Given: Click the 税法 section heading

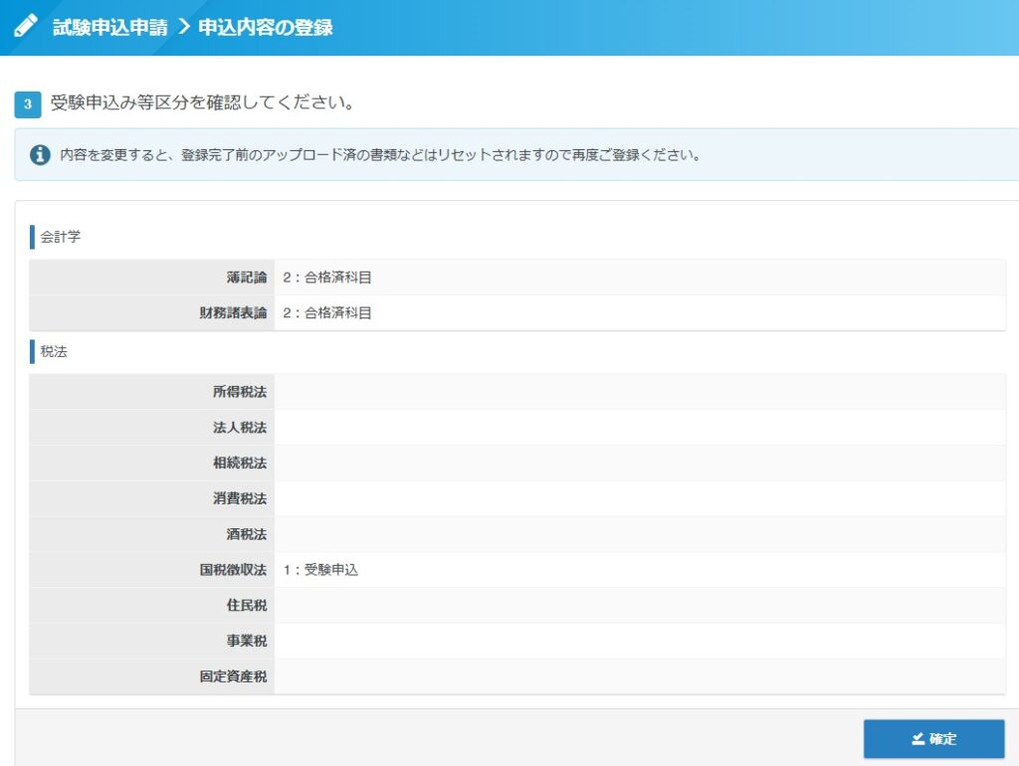Looking at the screenshot, I should click(54, 352).
